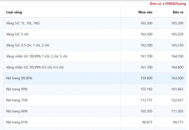
Task: Select Vàng nhẫn SJC 99,99% 1 chỉ row
Action: click(95, 56)
